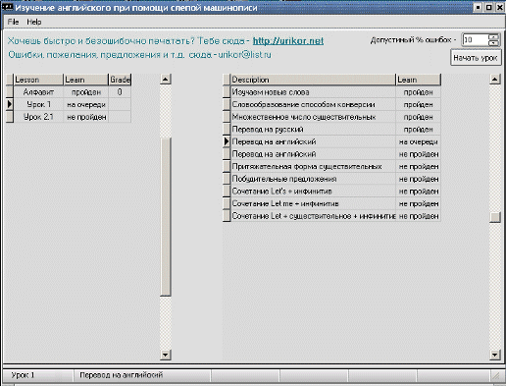Image resolution: width=506 pixels, height=386 pixels.
Task: Click the Grade column header
Action: click(x=120, y=80)
